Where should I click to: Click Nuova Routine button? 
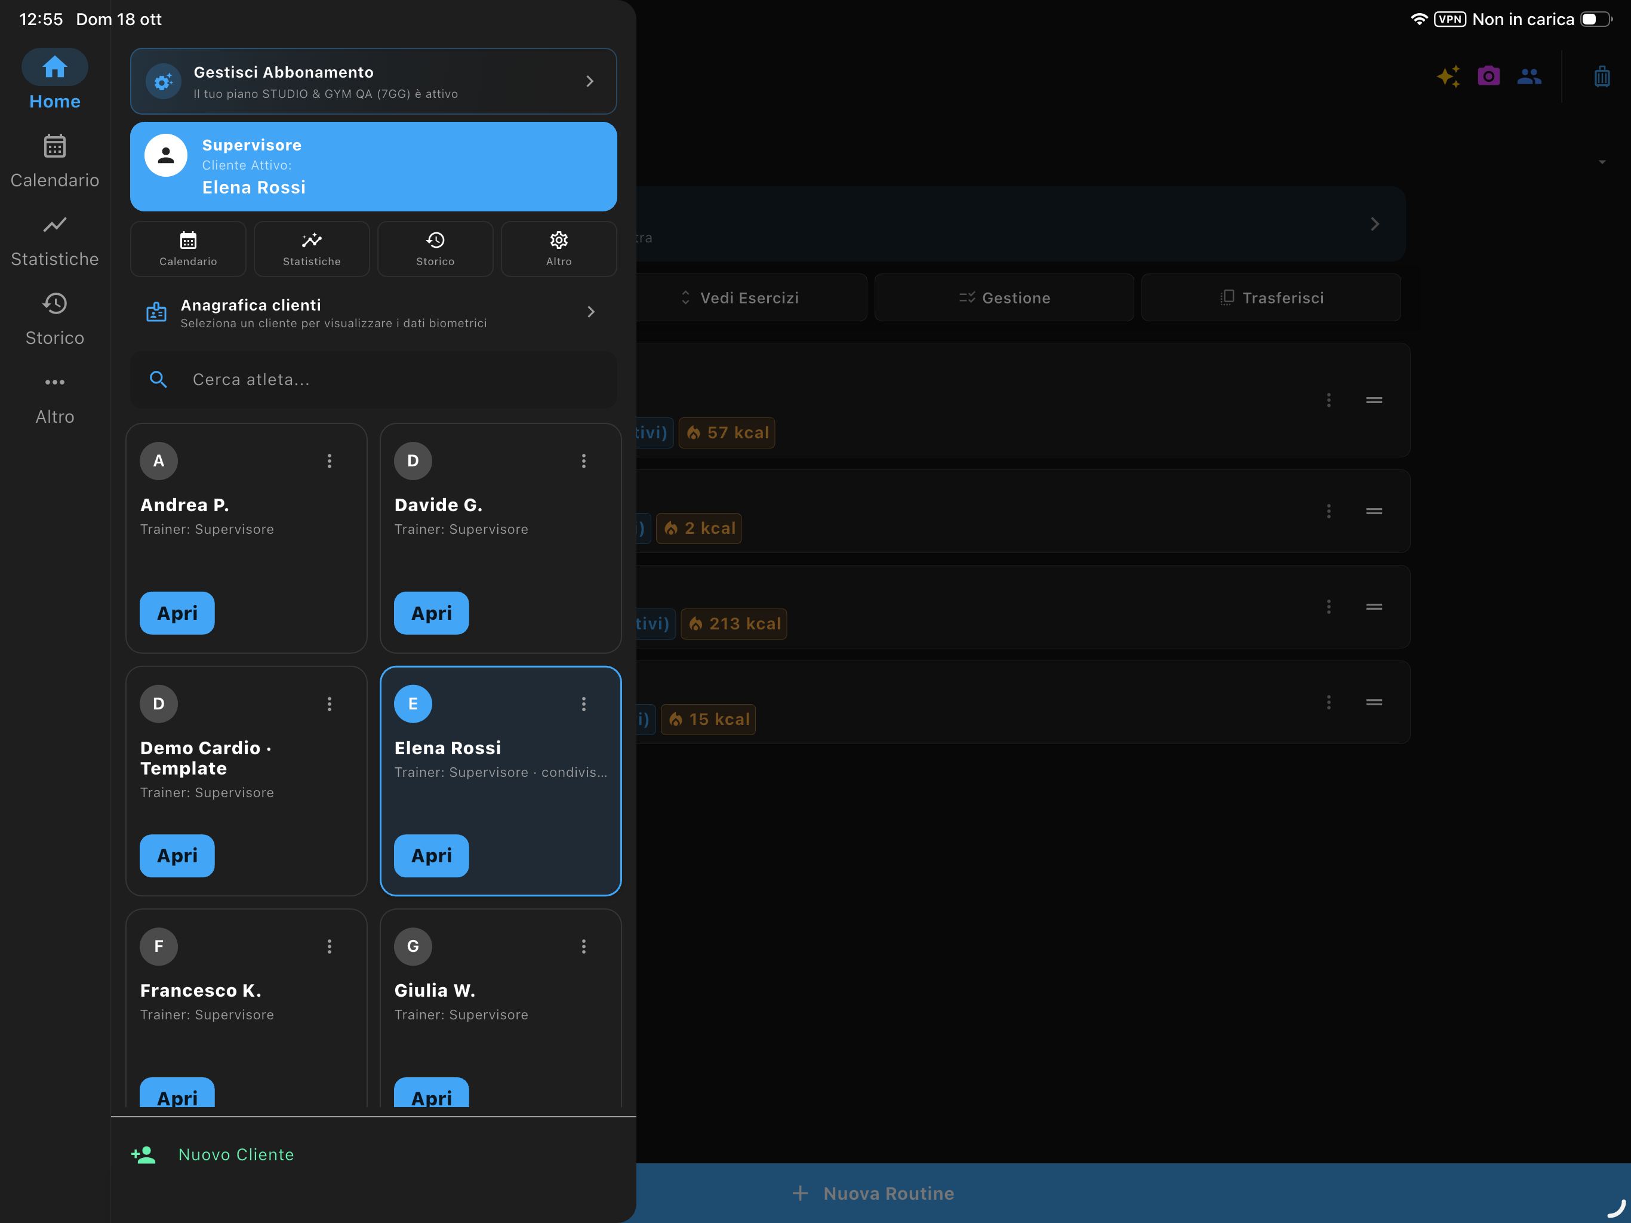(873, 1194)
